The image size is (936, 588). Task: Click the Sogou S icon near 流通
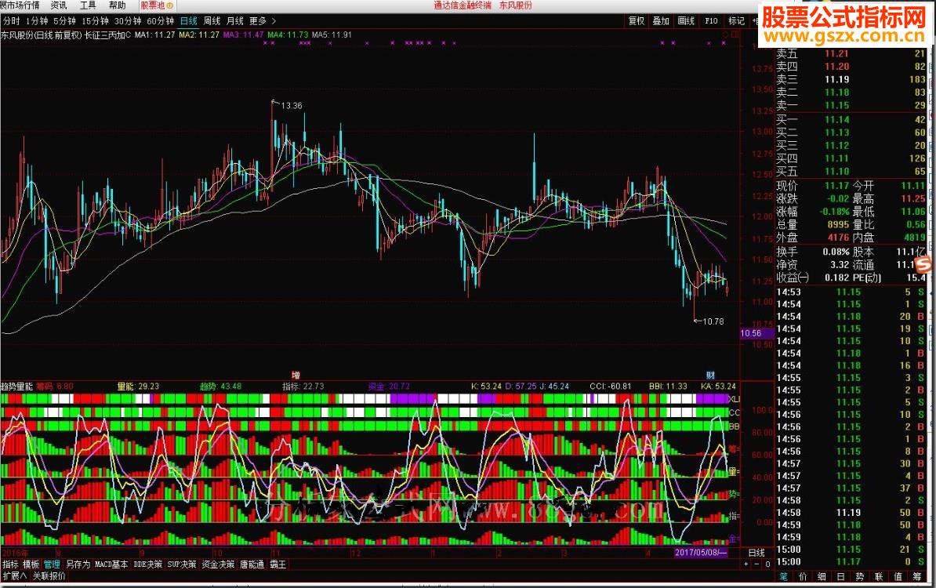pyautogui.click(x=924, y=264)
